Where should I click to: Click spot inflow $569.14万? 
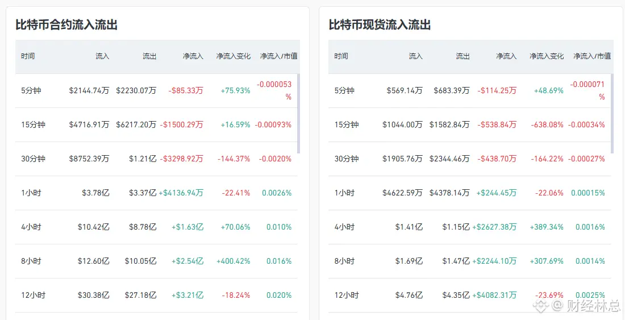pyautogui.click(x=405, y=90)
